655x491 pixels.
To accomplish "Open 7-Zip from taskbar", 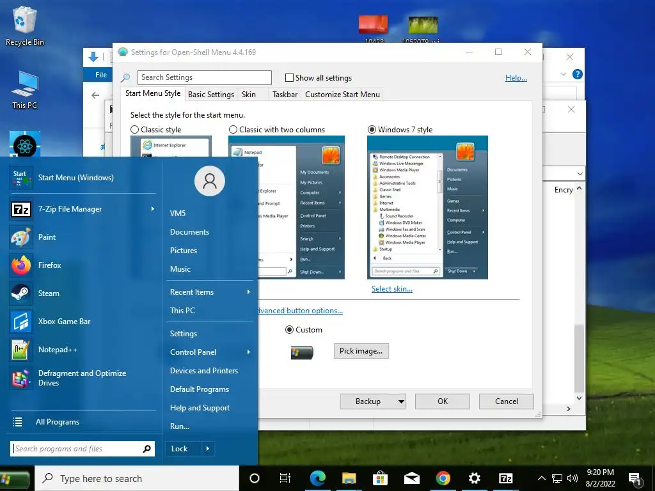I will point(505,478).
